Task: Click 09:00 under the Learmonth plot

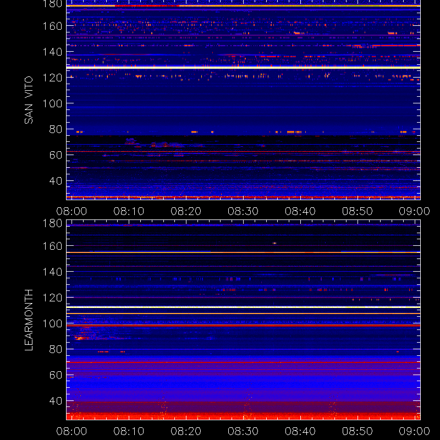Action: (415, 431)
